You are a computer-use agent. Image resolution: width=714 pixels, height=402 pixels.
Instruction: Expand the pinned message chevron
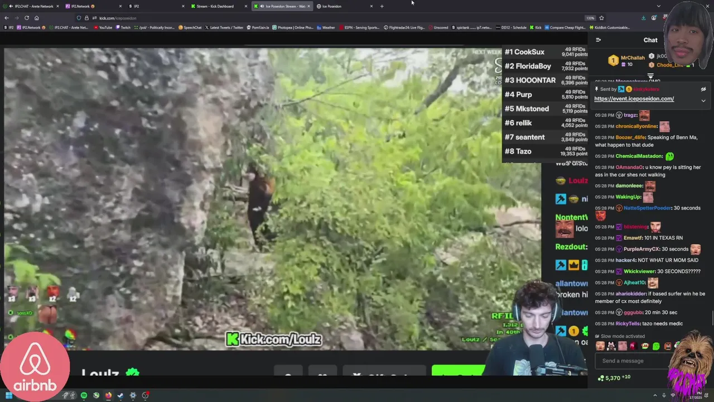click(703, 100)
